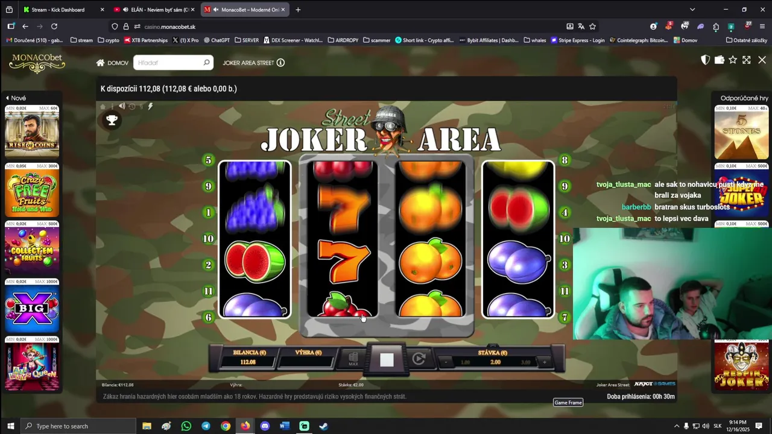Image resolution: width=772 pixels, height=434 pixels.
Task: Open All Ways Queen game thumbnail
Action: (x=32, y=363)
